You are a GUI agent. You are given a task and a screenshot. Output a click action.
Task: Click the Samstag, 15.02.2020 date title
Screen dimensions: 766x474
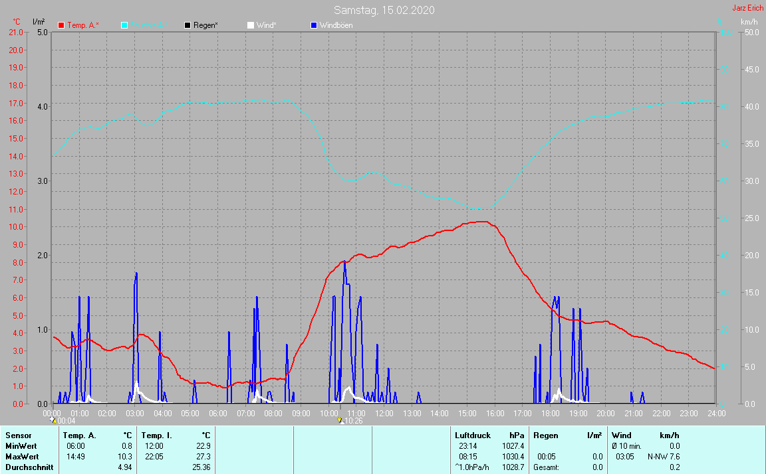pos(384,10)
